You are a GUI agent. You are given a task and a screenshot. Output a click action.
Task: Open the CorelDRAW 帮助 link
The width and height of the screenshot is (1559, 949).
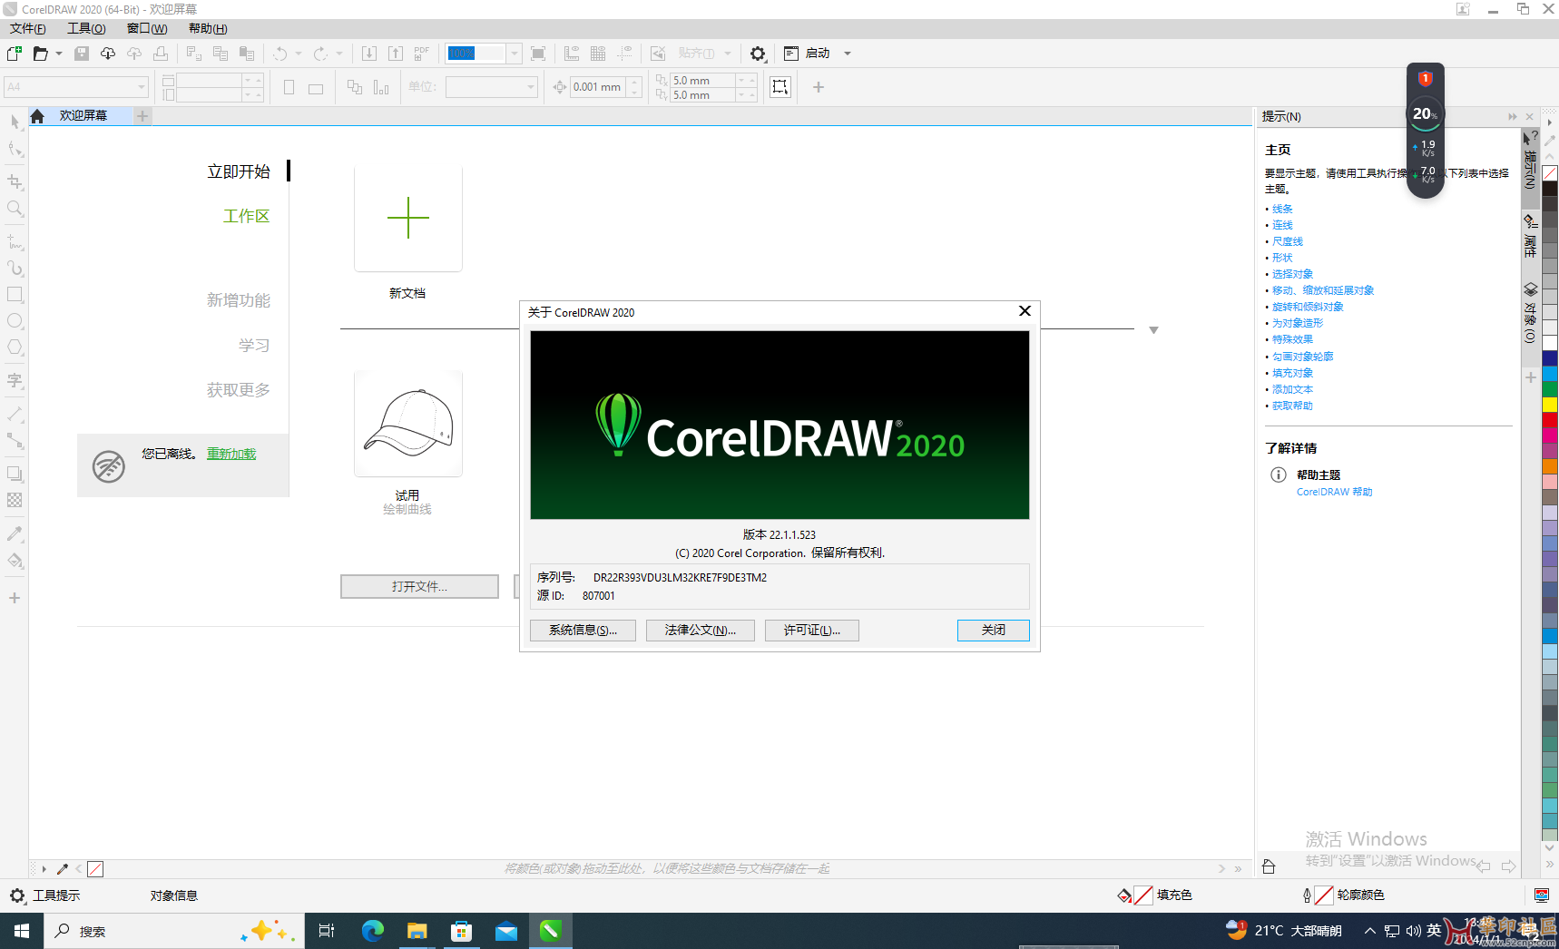click(1334, 492)
